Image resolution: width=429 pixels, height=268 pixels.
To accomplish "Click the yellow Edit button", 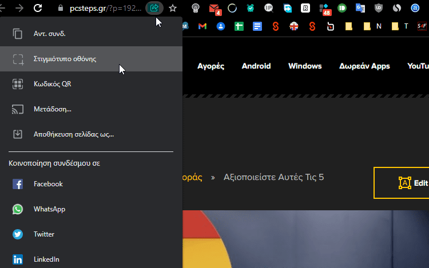I will click(x=402, y=183).
